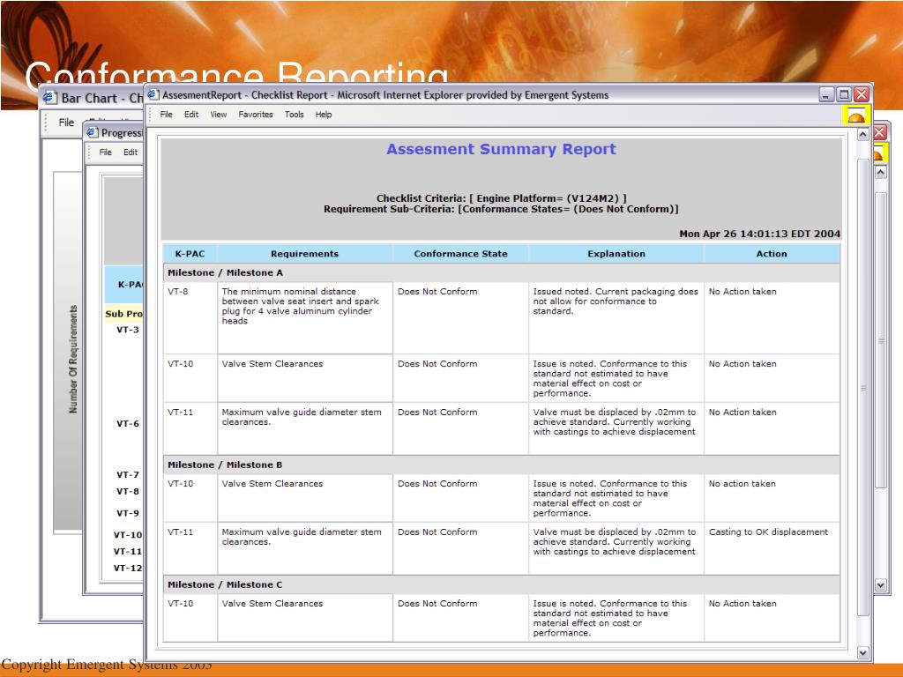
Task: Click the K-PAC column header
Action: click(190, 254)
